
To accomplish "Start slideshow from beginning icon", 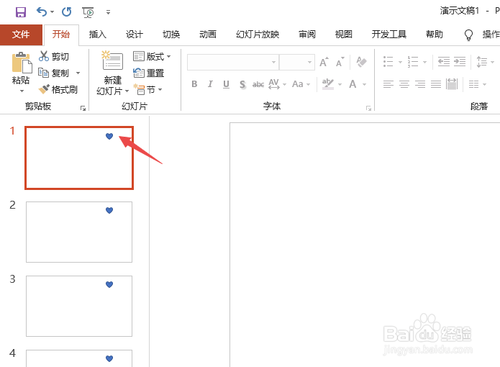I will (88, 12).
